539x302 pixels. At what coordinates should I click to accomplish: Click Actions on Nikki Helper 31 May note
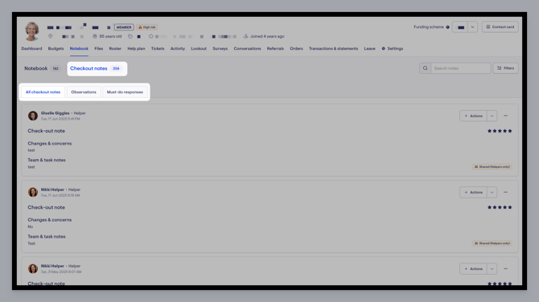(473, 269)
